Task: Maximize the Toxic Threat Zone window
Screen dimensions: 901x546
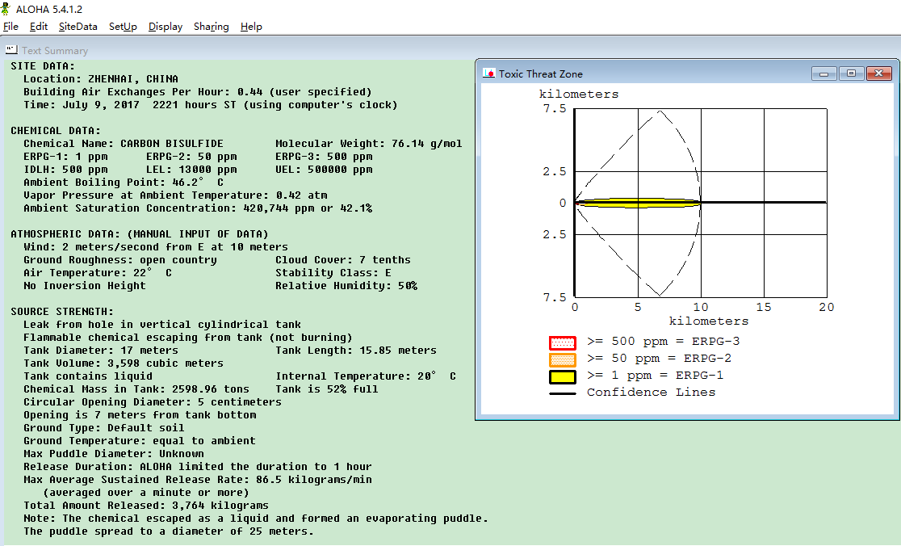Action: point(852,73)
